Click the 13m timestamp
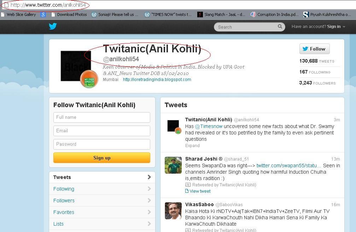 coord(335,159)
